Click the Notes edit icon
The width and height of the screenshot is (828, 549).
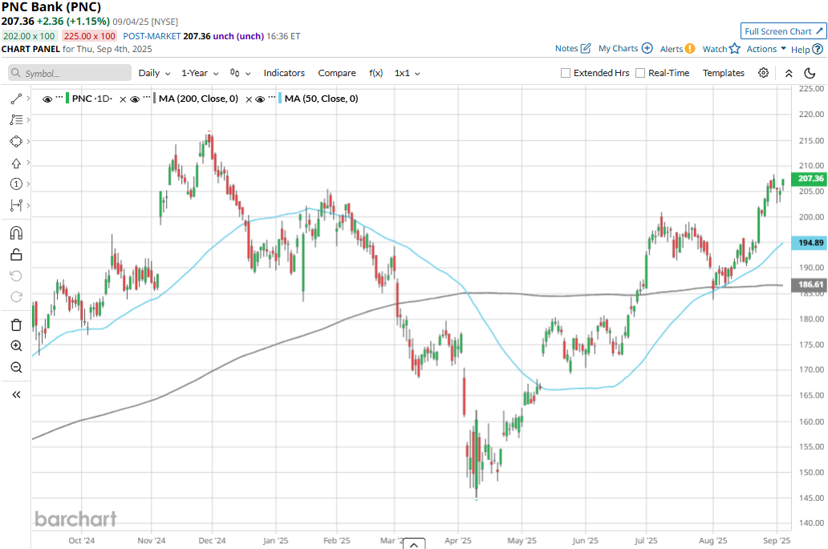click(x=586, y=49)
